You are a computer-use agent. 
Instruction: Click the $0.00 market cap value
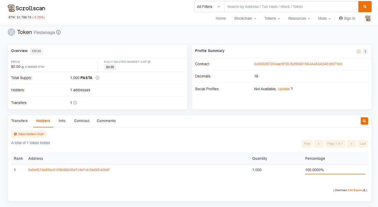(110, 67)
